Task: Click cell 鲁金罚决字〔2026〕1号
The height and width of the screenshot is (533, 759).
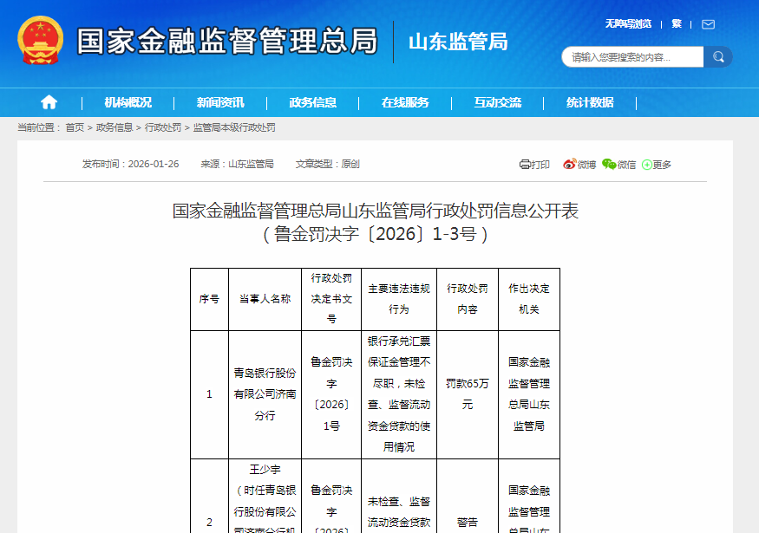Action: (331, 394)
